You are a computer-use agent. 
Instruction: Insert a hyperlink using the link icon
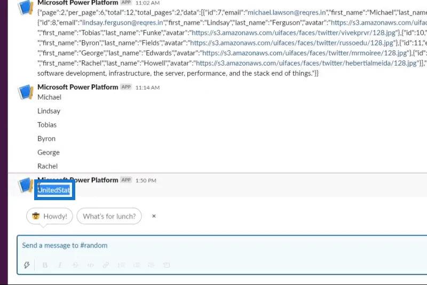coord(106,265)
